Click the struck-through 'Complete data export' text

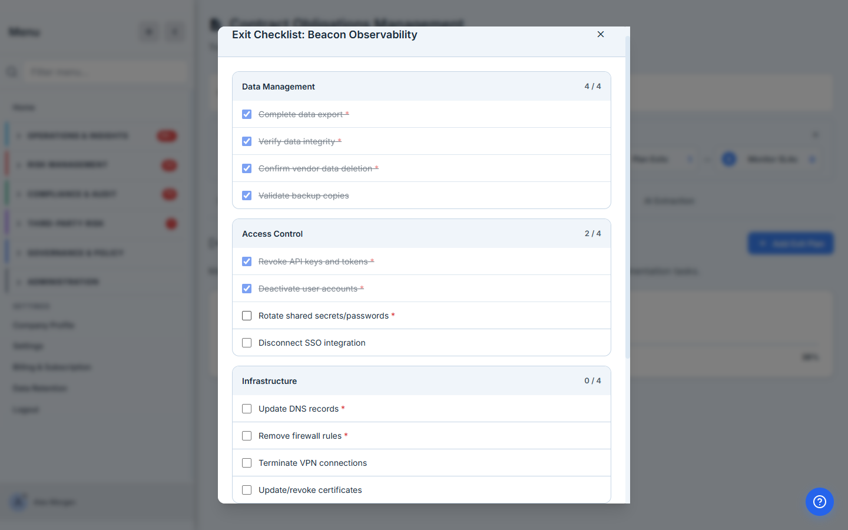pos(300,114)
